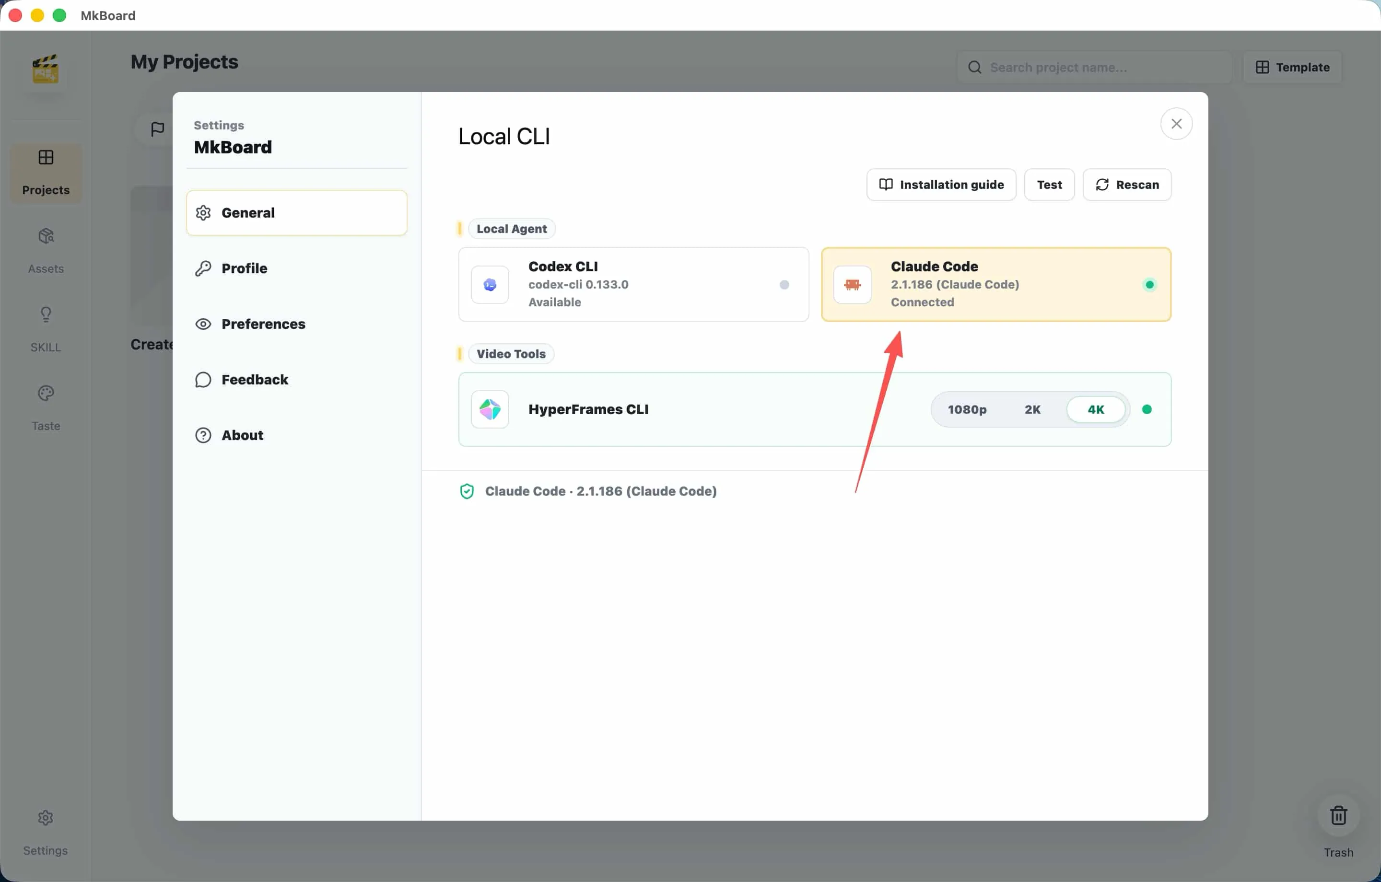Screen dimensions: 1381x882
Task: Open the Assets sidebar section
Action: (46, 251)
